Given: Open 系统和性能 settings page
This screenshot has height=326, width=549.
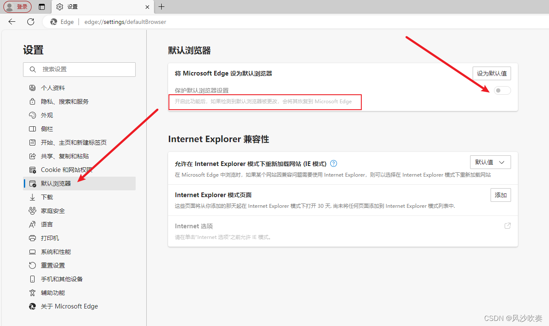Looking at the screenshot, I should pyautogui.click(x=79, y=252).
